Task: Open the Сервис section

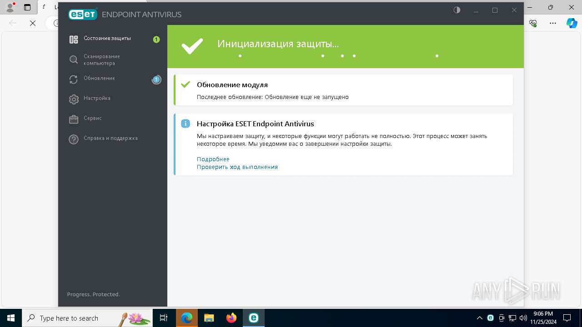Action: [93, 118]
